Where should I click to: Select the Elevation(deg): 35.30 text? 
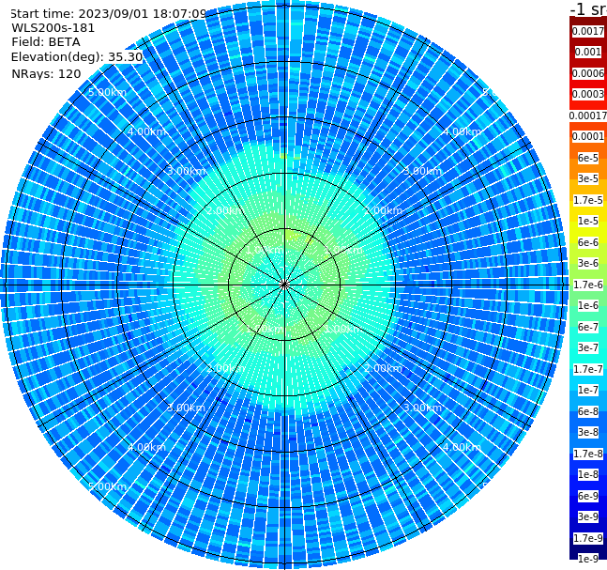[77, 57]
